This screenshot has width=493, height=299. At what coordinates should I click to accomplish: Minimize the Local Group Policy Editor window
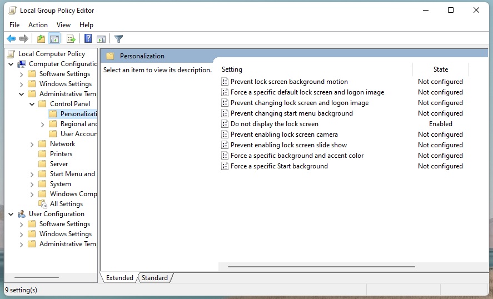pos(426,10)
